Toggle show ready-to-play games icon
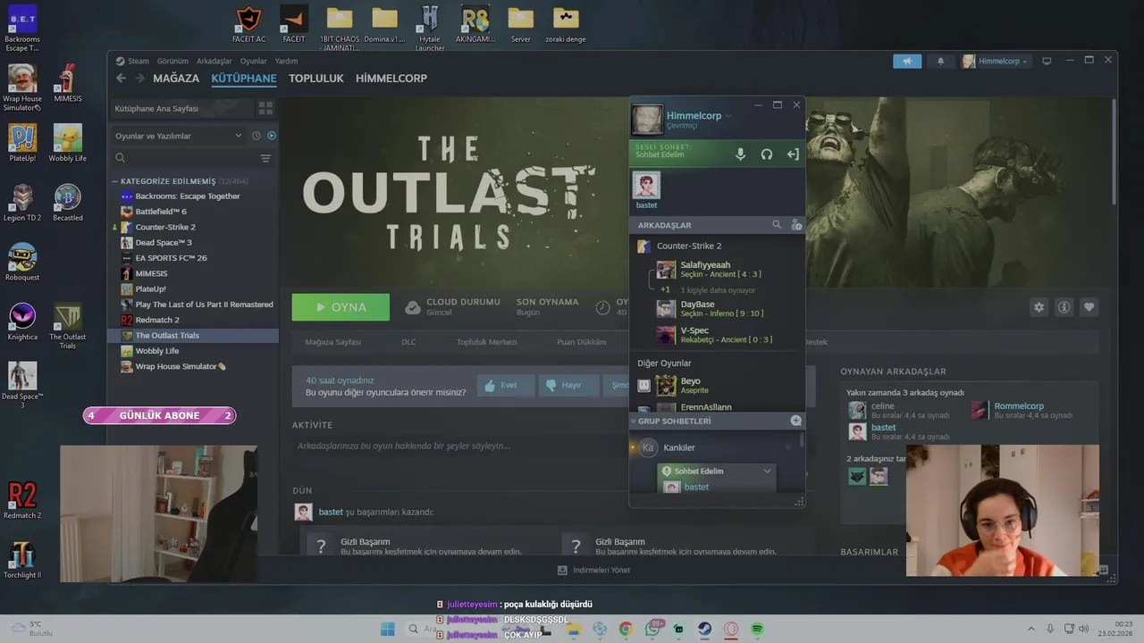 pos(272,136)
